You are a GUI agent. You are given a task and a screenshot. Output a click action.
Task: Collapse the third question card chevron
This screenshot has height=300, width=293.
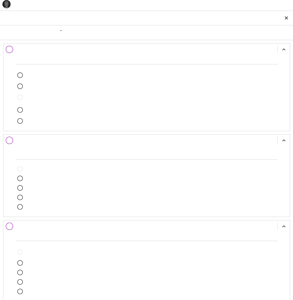pyautogui.click(x=284, y=227)
